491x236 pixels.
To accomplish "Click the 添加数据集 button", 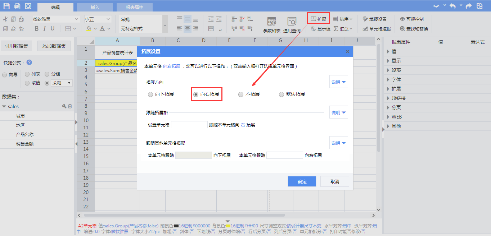I will pyautogui.click(x=54, y=46).
